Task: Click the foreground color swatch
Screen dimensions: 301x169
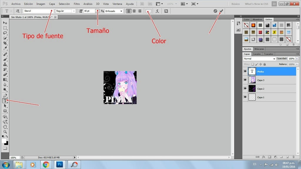Action: (x=4, y=141)
